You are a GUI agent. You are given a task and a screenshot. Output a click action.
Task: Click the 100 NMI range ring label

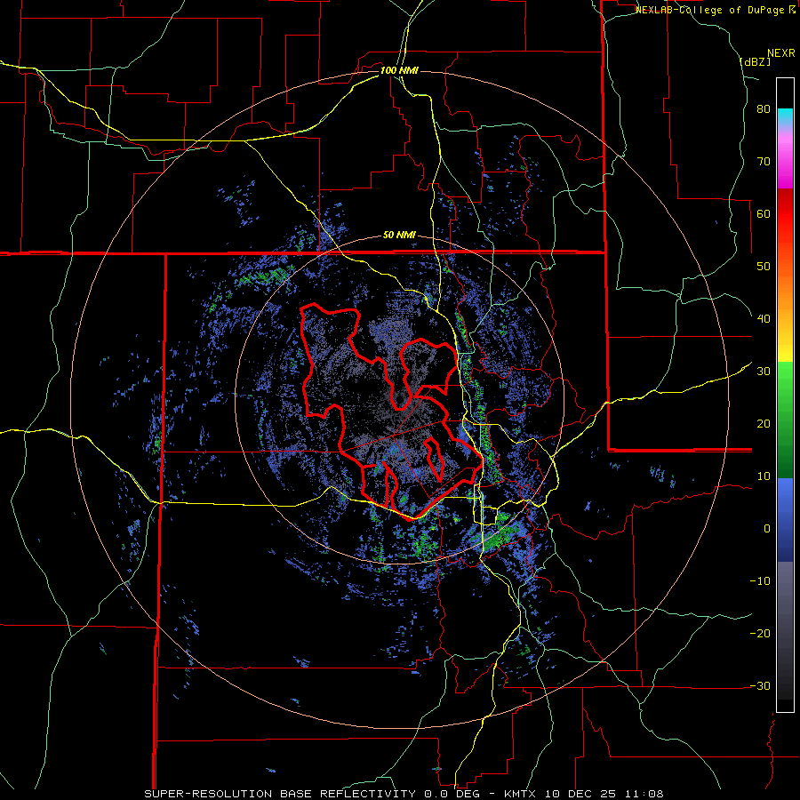click(x=399, y=70)
